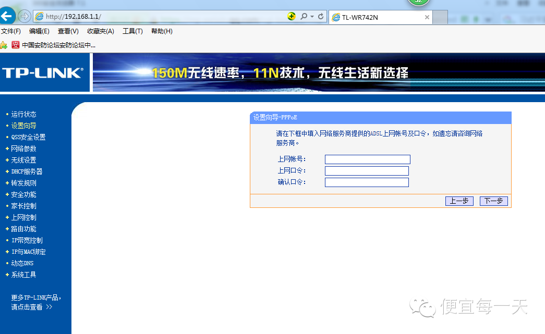Screen dimensions: 545x334
Task: Close the TL-WR742N tab
Action: [x=427, y=17]
